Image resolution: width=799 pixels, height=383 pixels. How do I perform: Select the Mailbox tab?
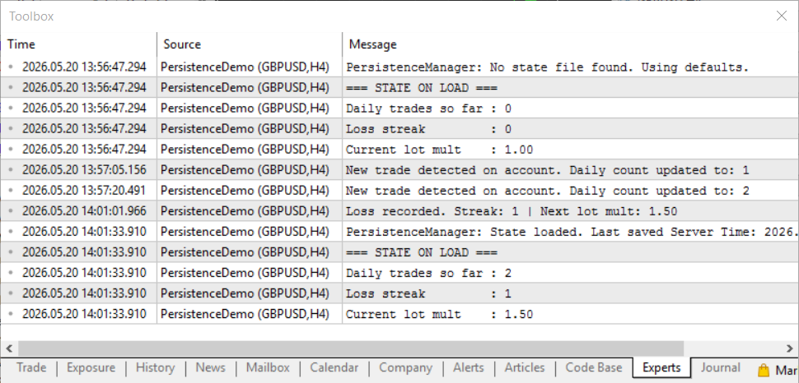coord(268,367)
